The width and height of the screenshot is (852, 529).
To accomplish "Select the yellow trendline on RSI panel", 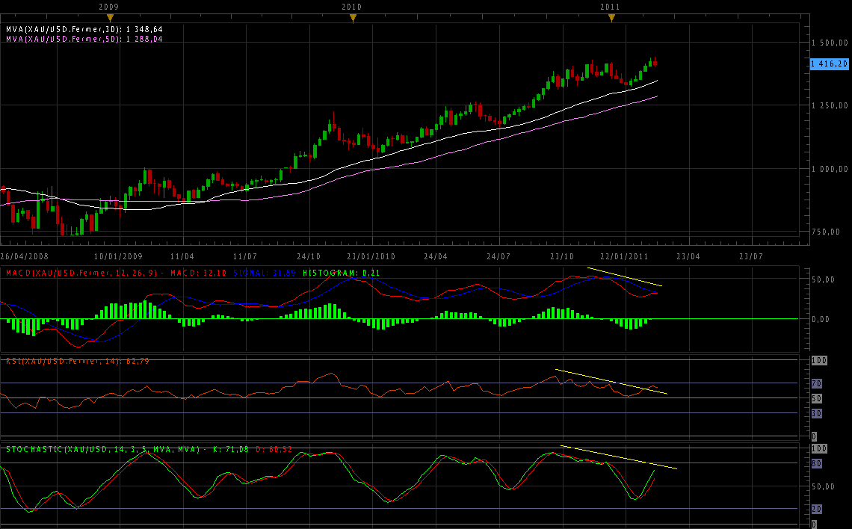I will 611,381.
